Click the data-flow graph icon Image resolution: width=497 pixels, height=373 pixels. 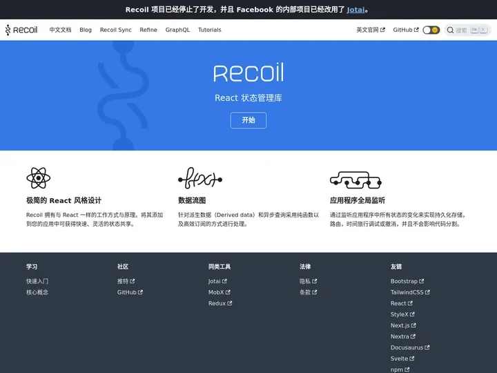[200, 178]
